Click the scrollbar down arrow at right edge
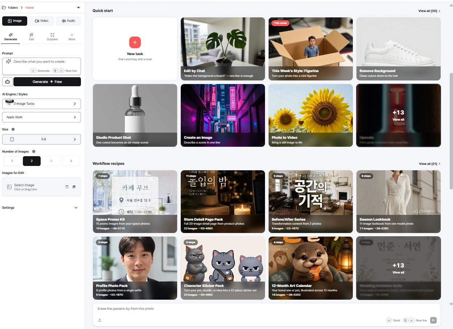 coord(451,304)
